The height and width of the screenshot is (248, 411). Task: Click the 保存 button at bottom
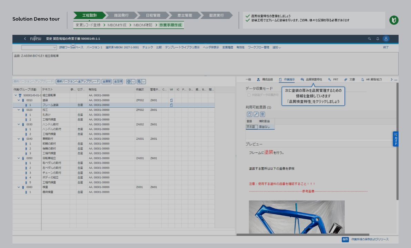pyautogui.click(x=345, y=239)
